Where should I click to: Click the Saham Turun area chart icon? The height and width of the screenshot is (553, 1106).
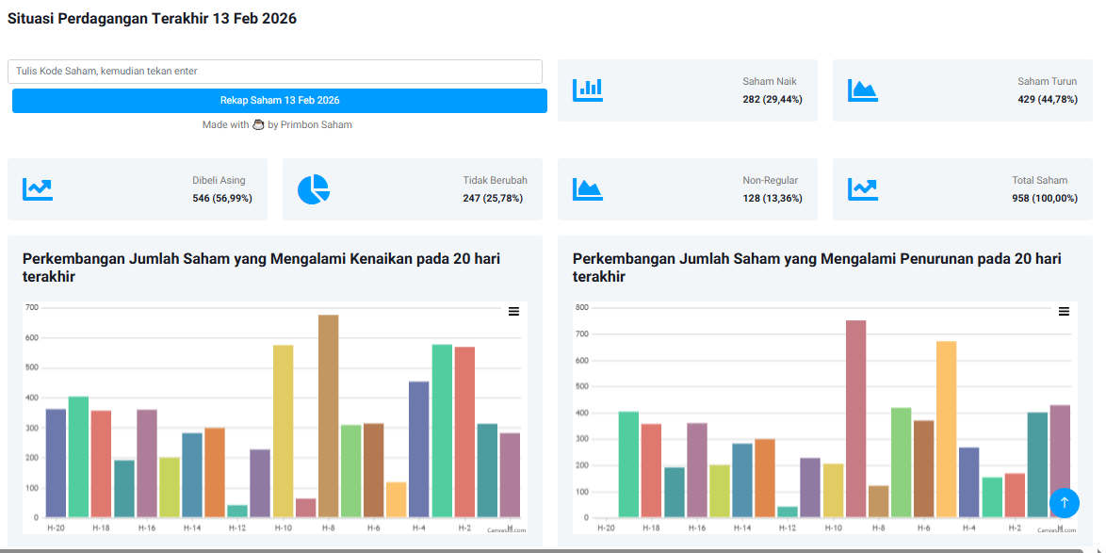click(863, 90)
